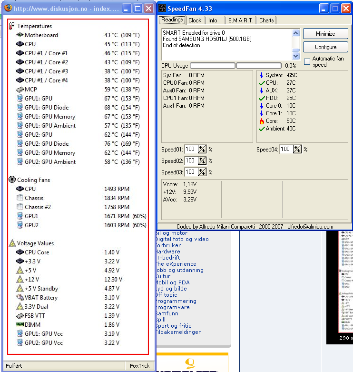This screenshot has height=372, width=353.
Task: Open the Sport og fritid link
Action: pos(174,326)
